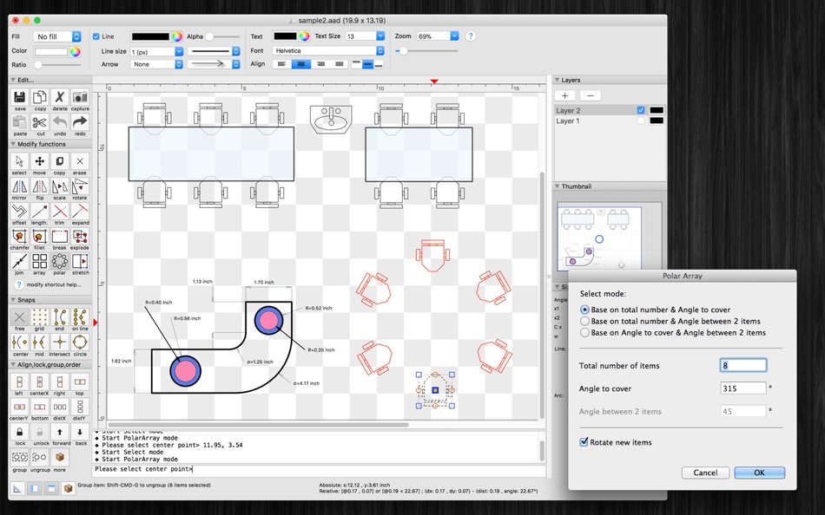Add a new layer with plus button

564,95
